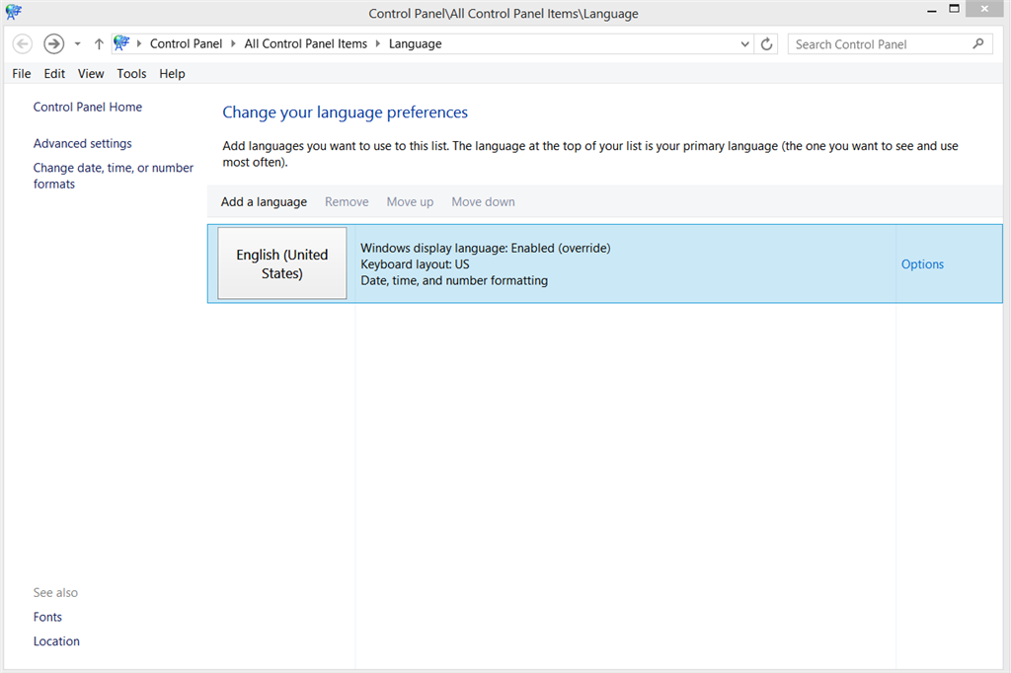Click the search magnifier icon
Screen dimensions: 1011x673
[x=976, y=43]
